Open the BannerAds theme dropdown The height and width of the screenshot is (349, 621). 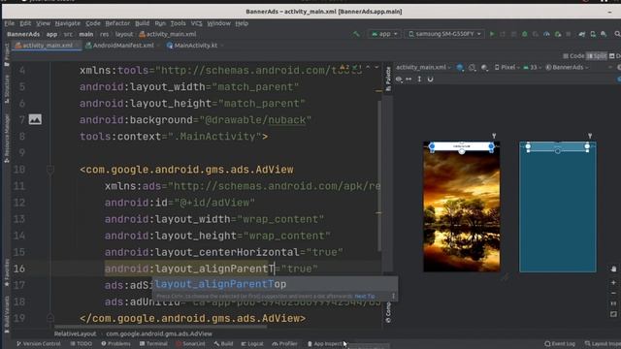coord(567,68)
